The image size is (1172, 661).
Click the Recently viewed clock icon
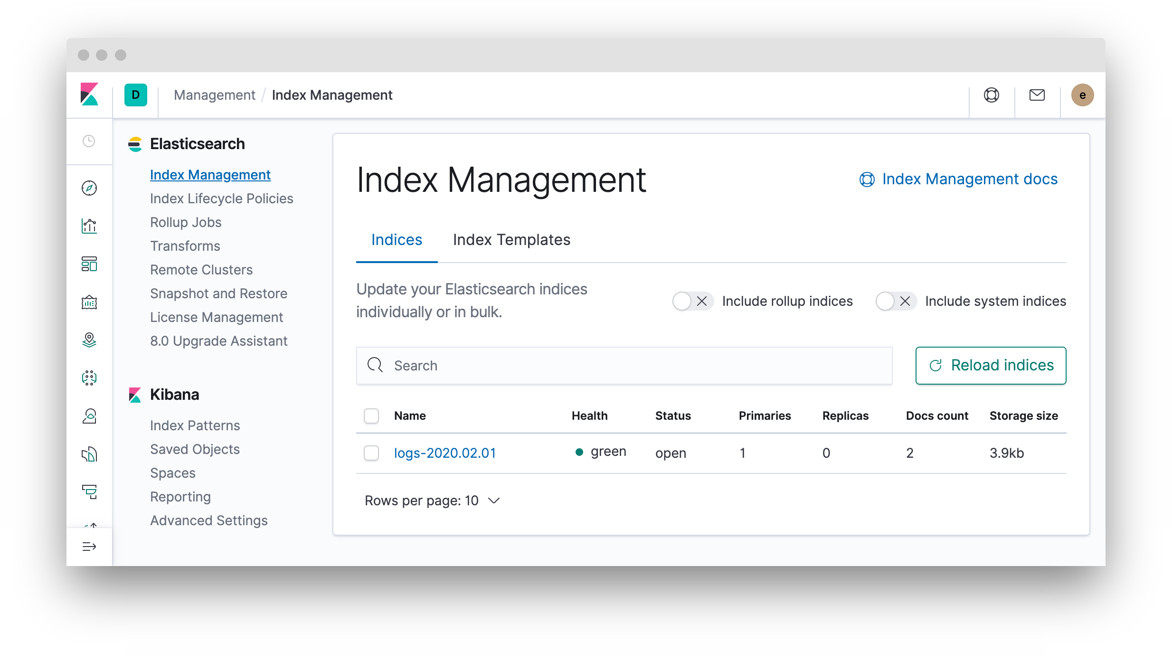point(89,141)
